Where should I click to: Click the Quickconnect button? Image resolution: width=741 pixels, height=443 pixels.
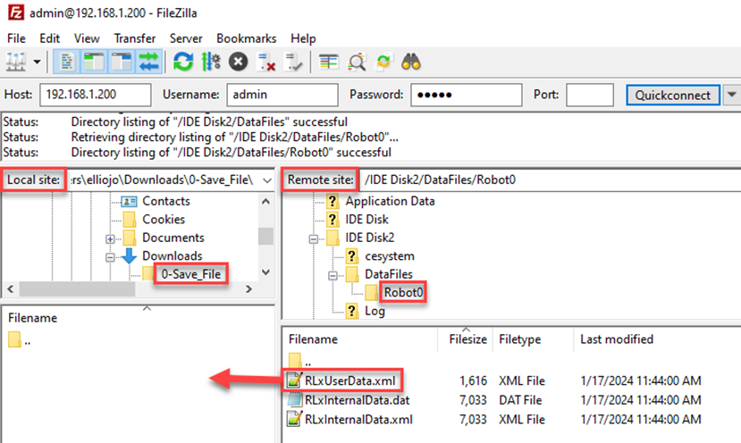point(672,95)
